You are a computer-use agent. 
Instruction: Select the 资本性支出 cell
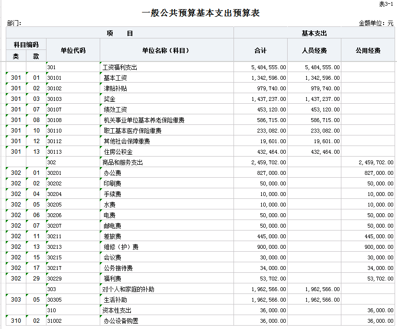[x=166, y=310]
